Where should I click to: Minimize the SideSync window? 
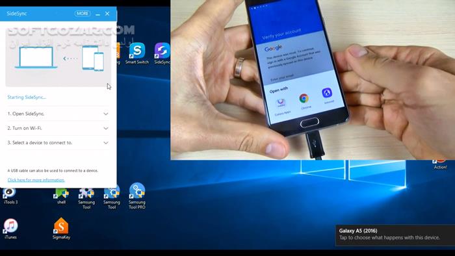(97, 14)
